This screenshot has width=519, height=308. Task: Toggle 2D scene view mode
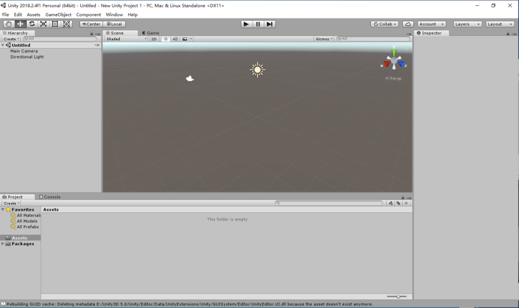(x=154, y=39)
